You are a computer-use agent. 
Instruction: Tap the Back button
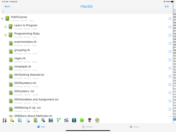pyautogui.click(x=7, y=6)
